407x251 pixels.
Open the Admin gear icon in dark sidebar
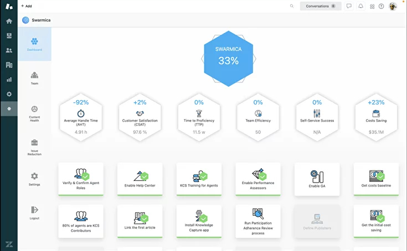coord(9,94)
